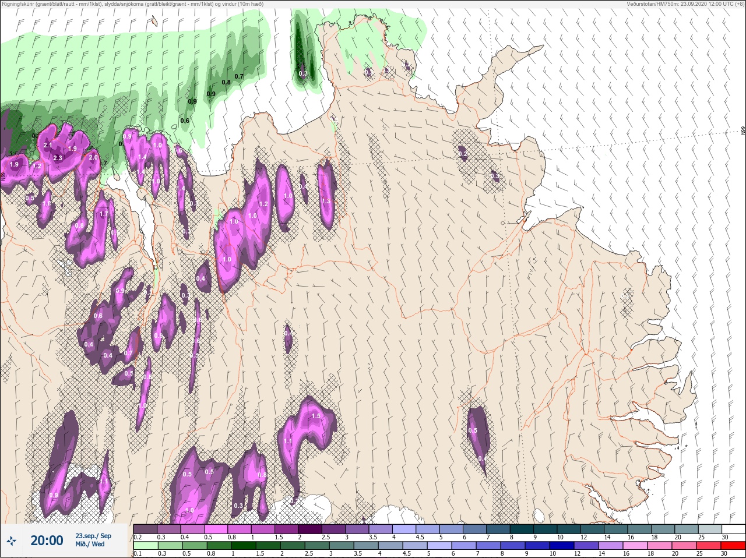The height and width of the screenshot is (558, 746).
Task: Click the '2.3' precipitation value on the map
Action: pyautogui.click(x=57, y=158)
